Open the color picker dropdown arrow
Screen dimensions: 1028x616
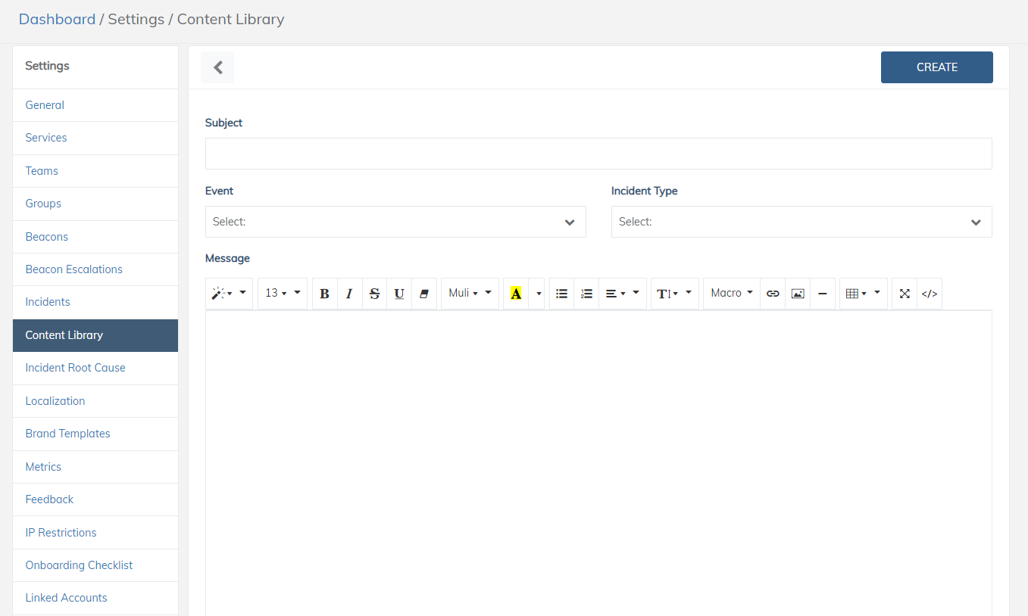537,294
